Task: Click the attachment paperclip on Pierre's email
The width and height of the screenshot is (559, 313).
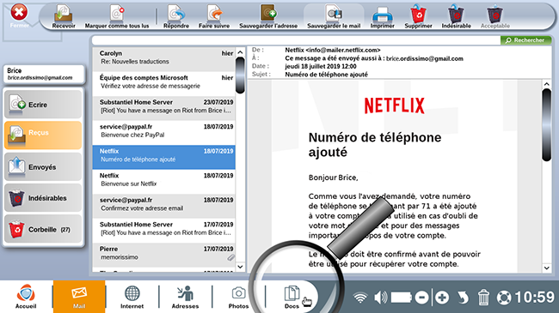Action: pos(231,257)
